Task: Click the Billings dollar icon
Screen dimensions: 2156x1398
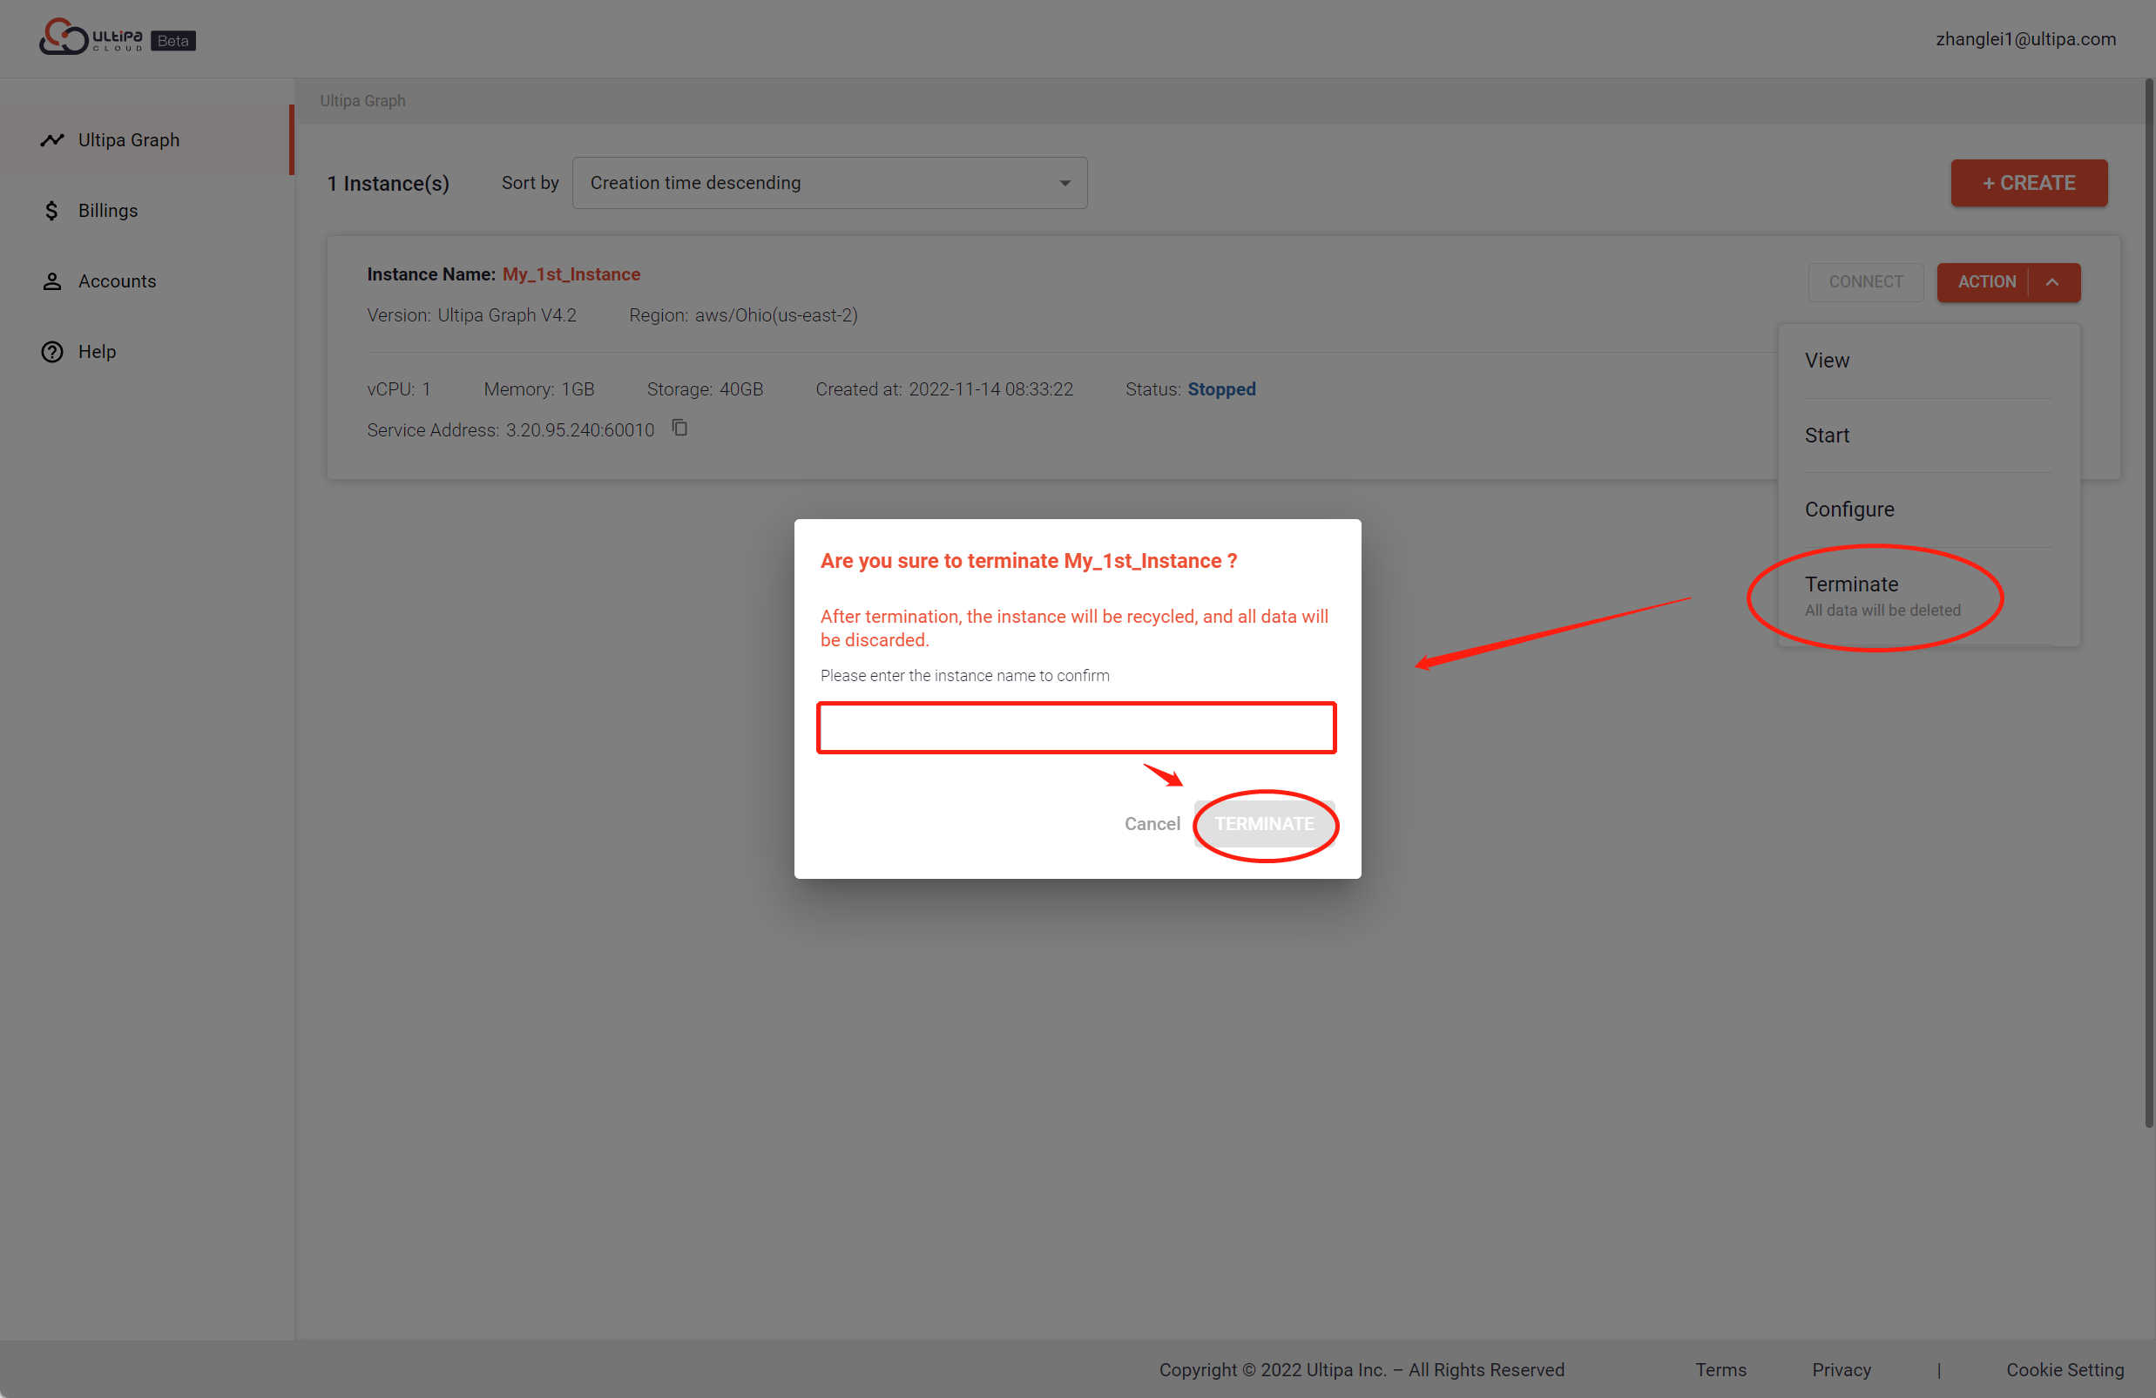Action: pyautogui.click(x=51, y=210)
